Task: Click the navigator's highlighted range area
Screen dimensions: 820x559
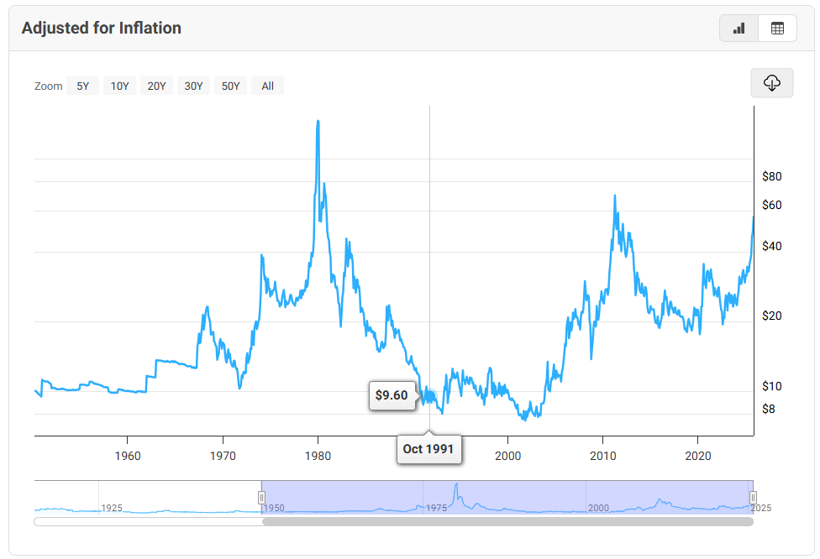Action: (x=507, y=497)
